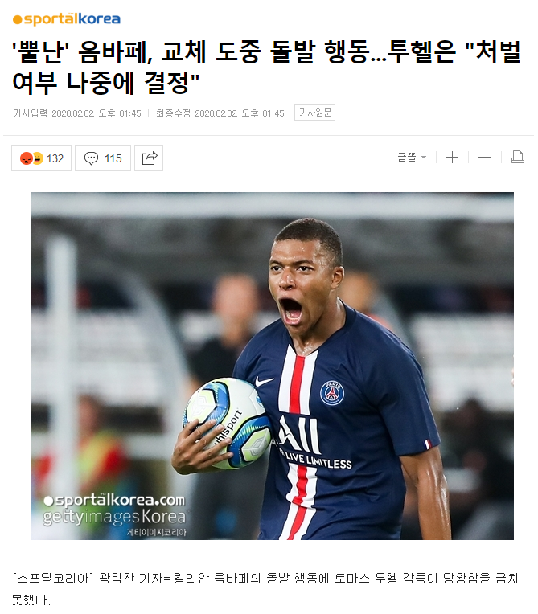
Task: Click the player photo in article
Action: point(273,366)
